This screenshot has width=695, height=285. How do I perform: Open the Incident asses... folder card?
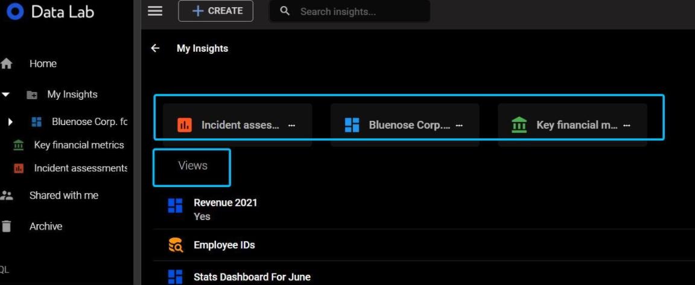coord(237,125)
